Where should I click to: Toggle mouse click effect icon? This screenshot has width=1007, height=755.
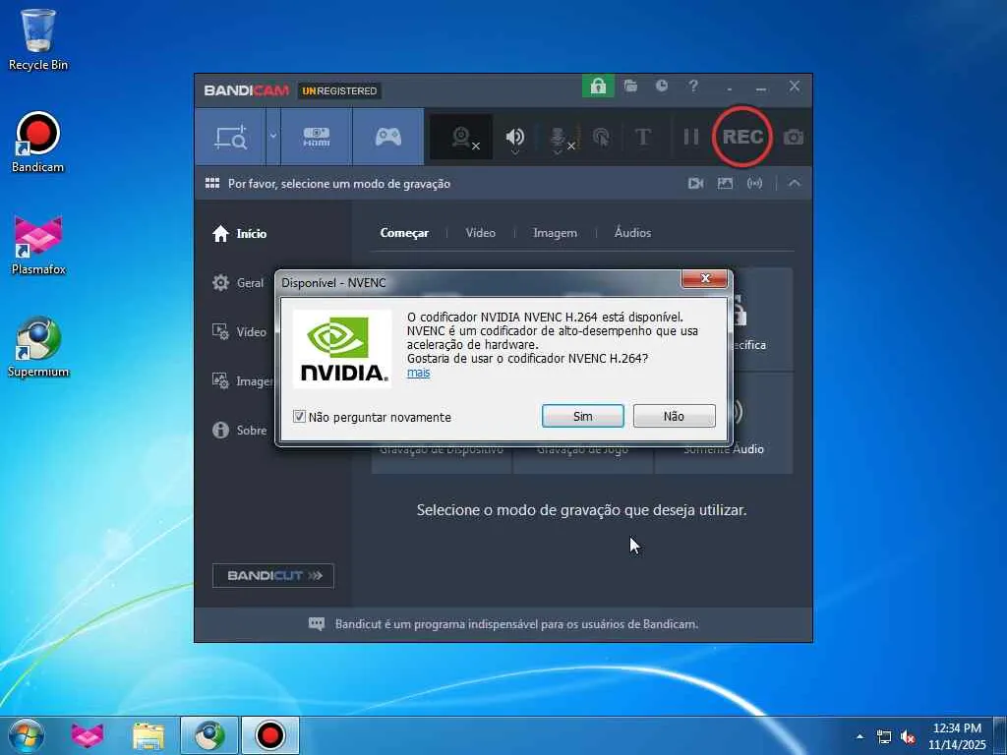point(602,138)
